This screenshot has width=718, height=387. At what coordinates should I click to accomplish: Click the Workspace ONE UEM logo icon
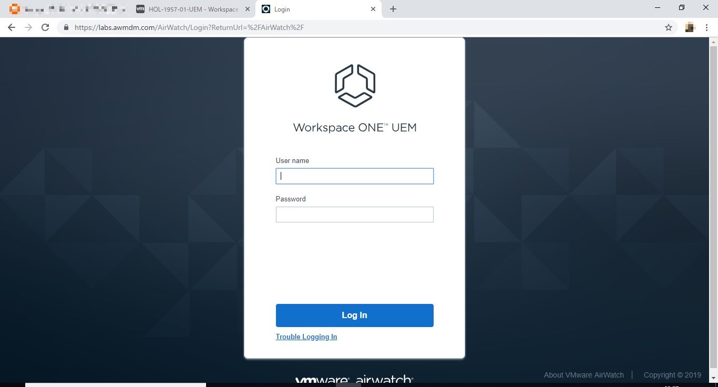(x=355, y=86)
